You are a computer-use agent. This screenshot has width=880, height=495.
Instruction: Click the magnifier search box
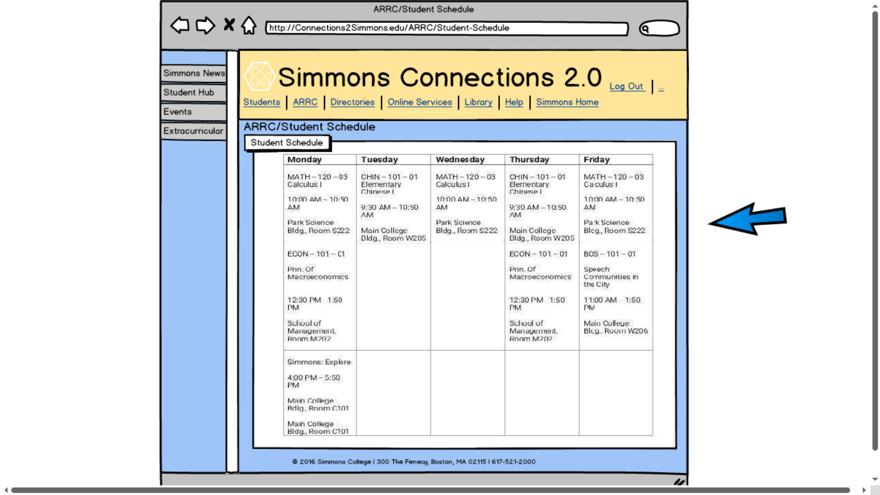point(659,29)
